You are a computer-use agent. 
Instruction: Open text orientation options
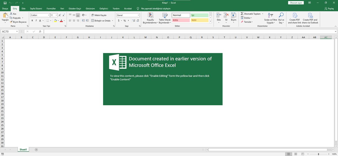pos(84,15)
